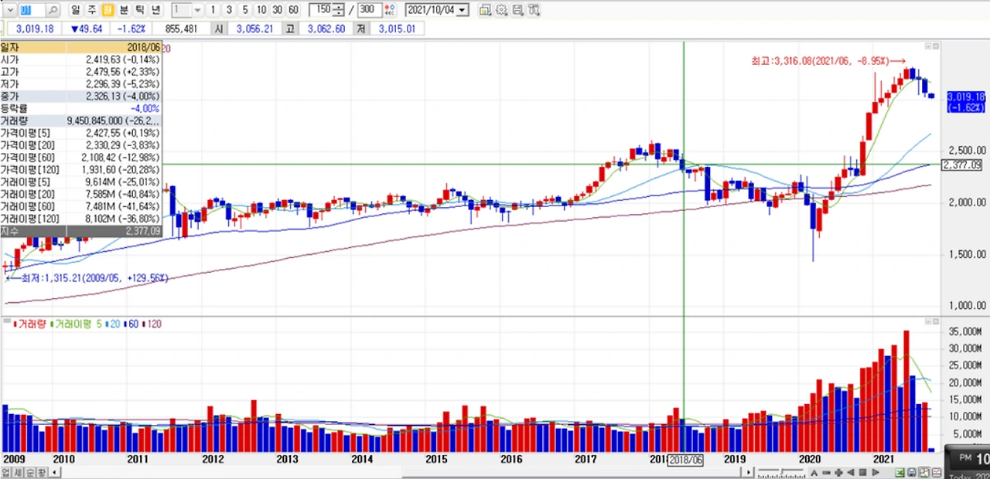990x479 pixels.
Task: Click the spinner arrows next to 150
Action: point(339,10)
